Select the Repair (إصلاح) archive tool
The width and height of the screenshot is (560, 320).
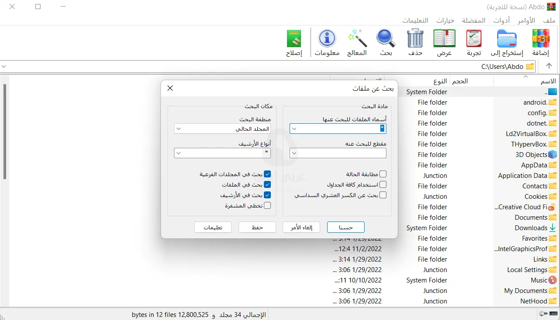point(294,41)
